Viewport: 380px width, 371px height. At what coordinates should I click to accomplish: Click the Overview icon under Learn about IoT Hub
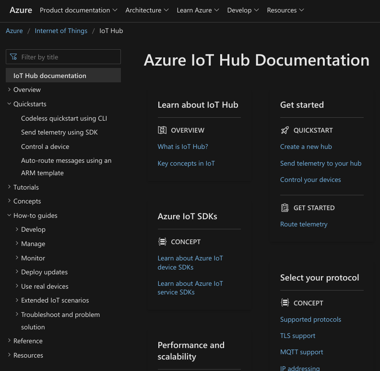click(162, 130)
